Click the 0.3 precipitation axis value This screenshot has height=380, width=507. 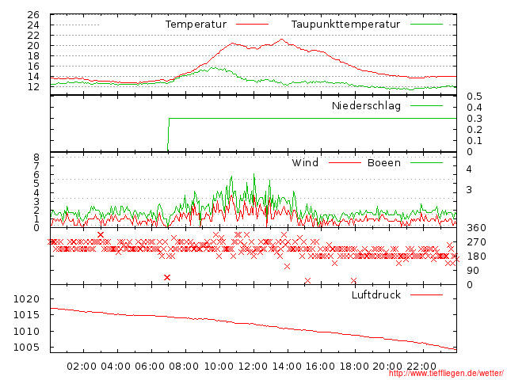tap(475, 119)
